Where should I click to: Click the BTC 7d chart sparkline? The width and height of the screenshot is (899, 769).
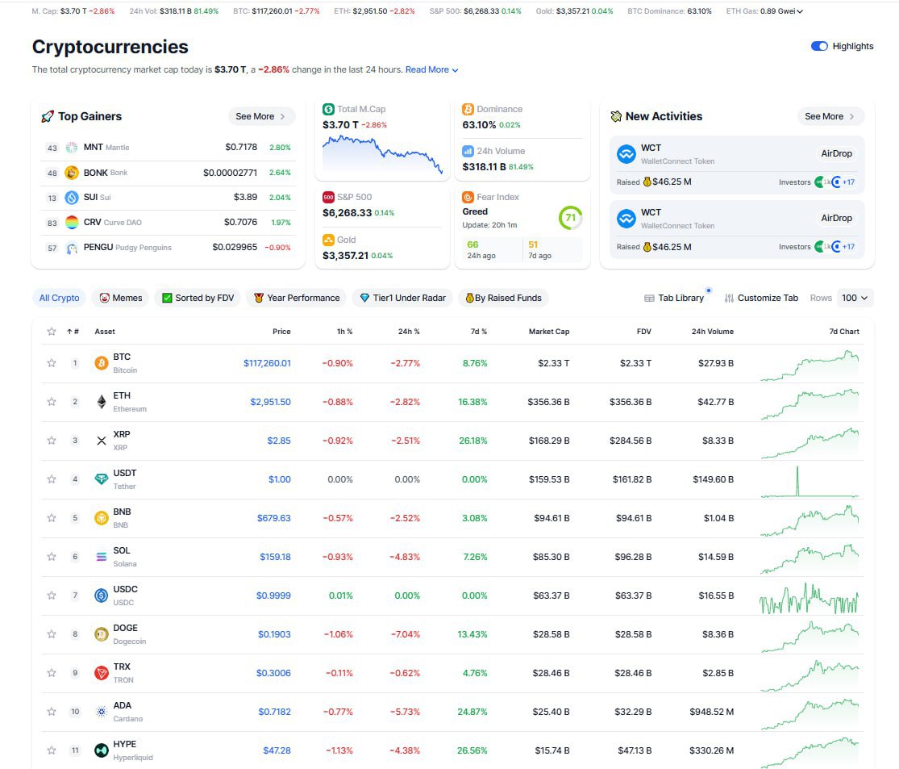click(810, 366)
